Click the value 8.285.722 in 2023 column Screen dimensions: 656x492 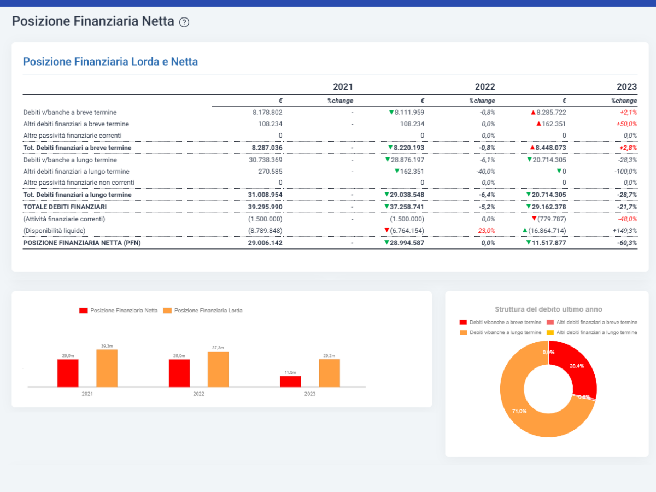551,112
